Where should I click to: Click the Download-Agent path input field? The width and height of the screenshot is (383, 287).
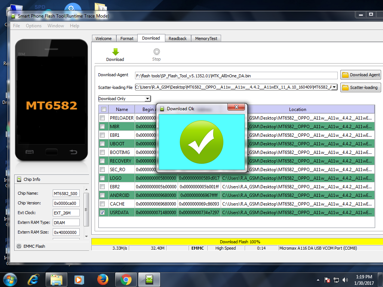tap(236, 75)
